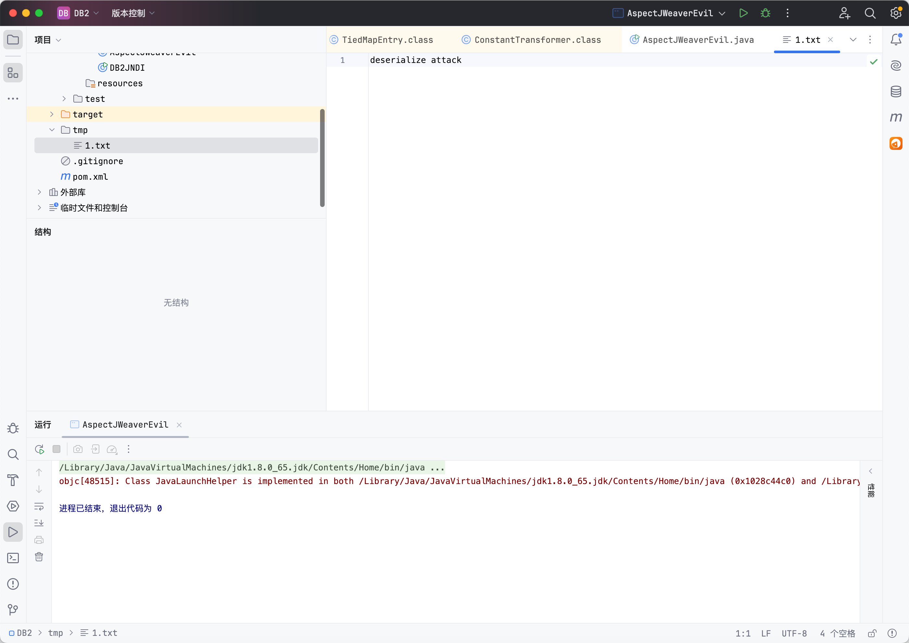
Task: Open the Problems tool window
Action: point(13,584)
